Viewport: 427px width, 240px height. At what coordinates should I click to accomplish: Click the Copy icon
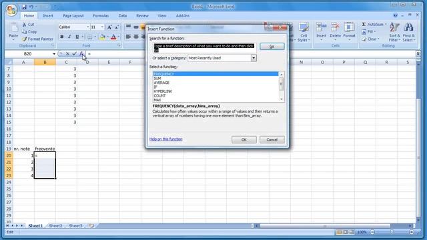click(x=24, y=32)
